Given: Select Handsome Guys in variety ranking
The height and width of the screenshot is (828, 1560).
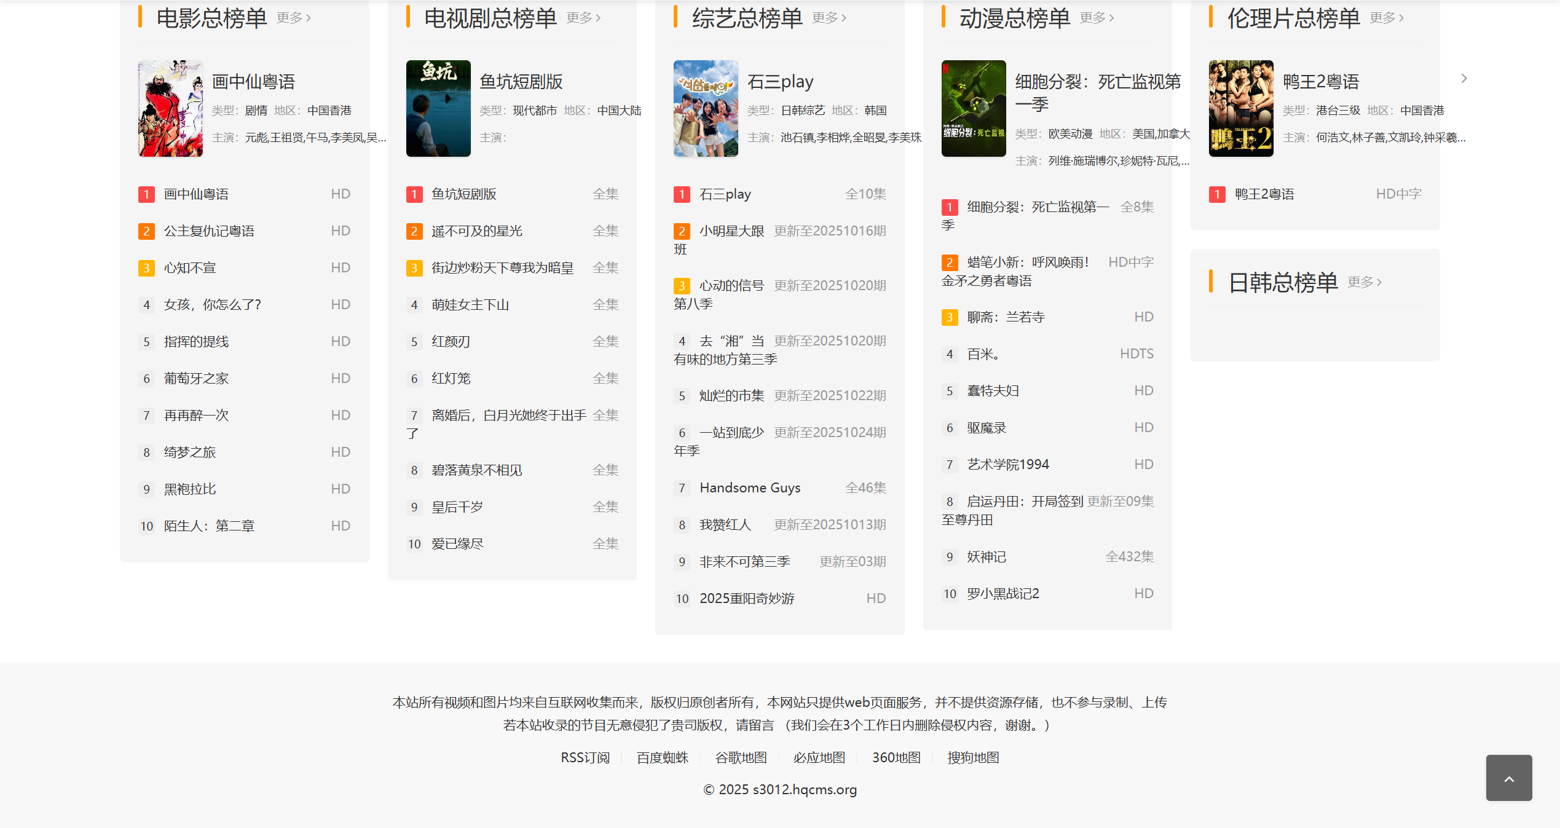Looking at the screenshot, I should [x=750, y=488].
